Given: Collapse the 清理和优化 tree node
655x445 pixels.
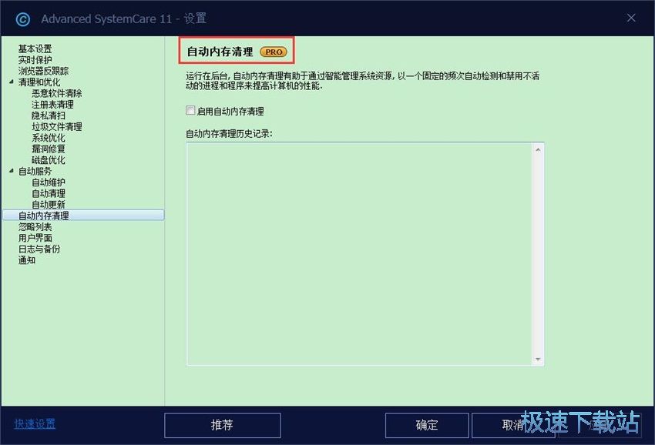Looking at the screenshot, I should 12,82.
